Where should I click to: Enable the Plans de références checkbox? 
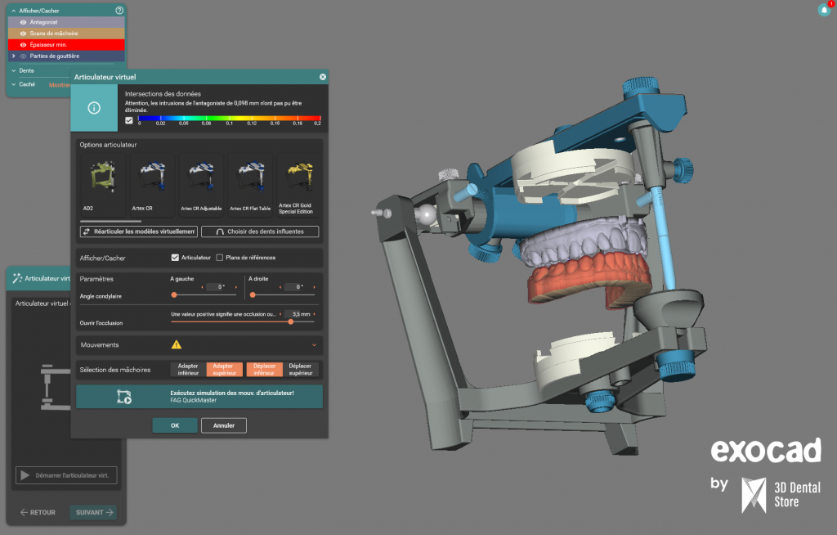[x=219, y=258]
